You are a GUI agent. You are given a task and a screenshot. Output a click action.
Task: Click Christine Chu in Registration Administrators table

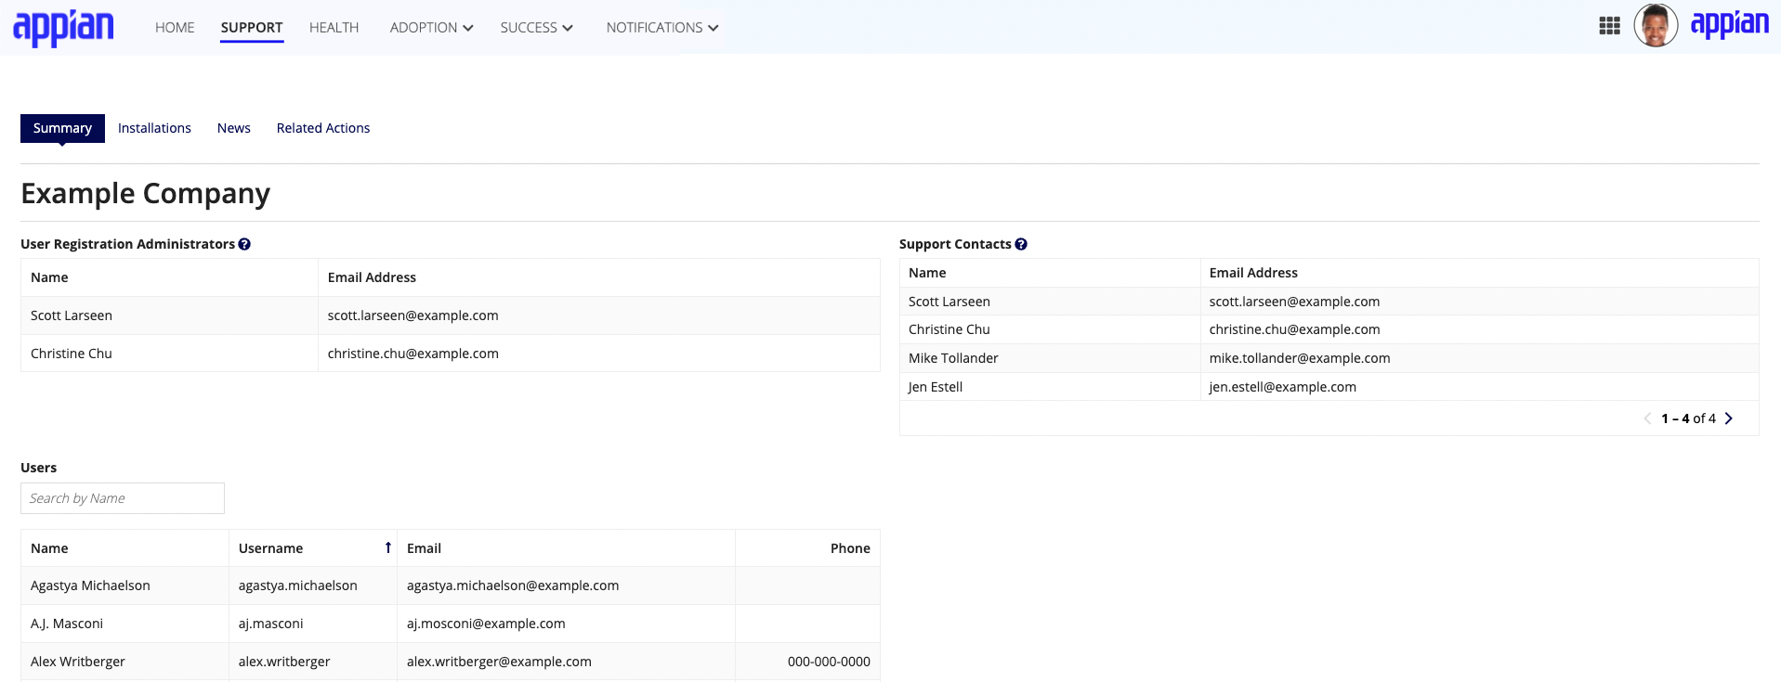point(72,354)
